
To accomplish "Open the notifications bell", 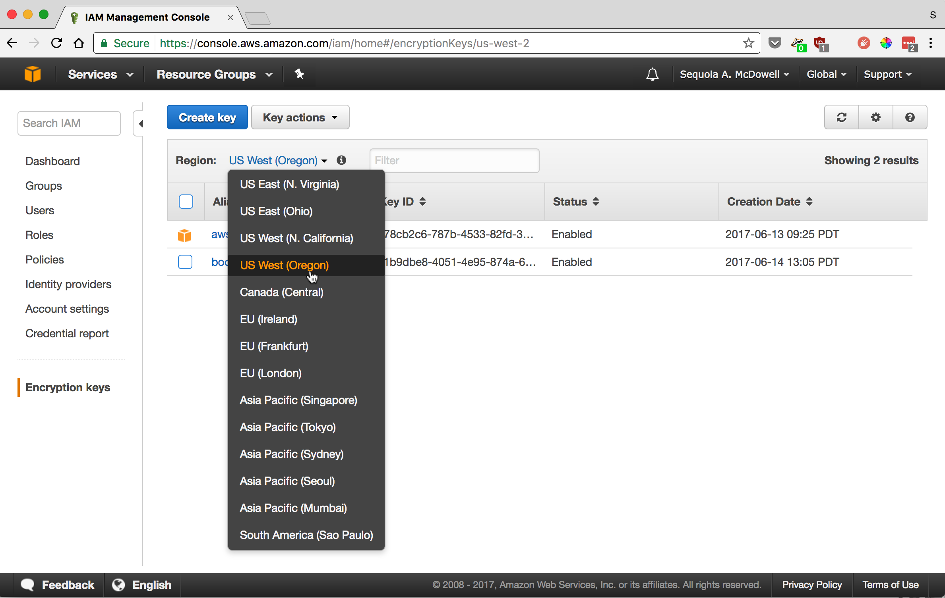I will tap(652, 74).
